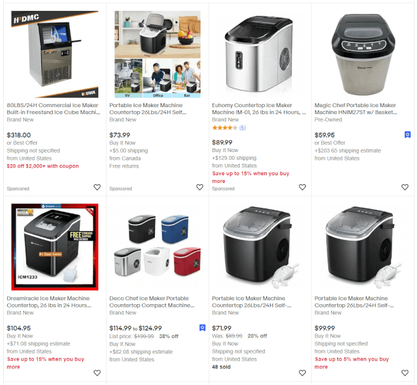Open the Euhomy (6) ratings count link
417x385 pixels.
click(242, 128)
